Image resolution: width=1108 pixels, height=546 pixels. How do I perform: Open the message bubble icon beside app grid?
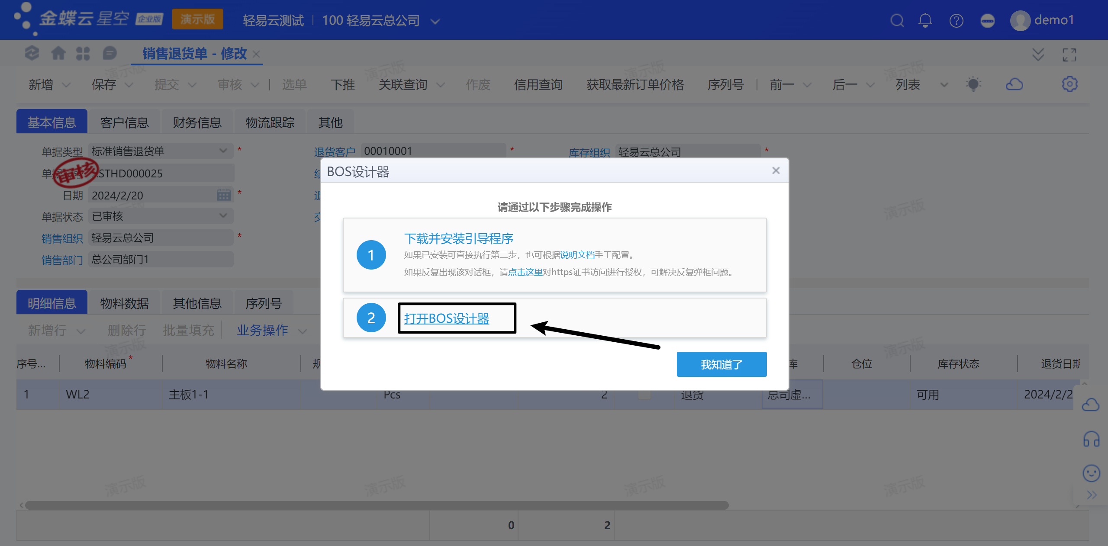click(x=110, y=53)
